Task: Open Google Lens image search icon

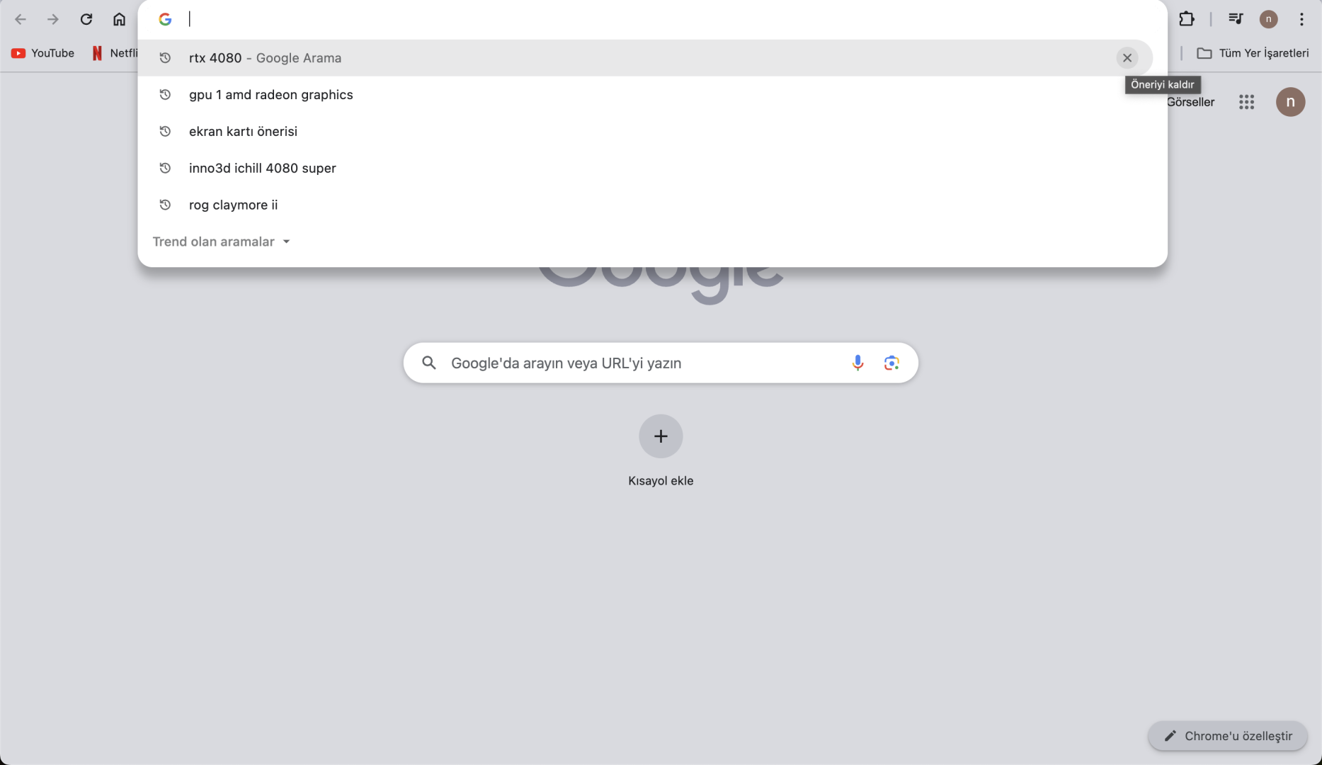Action: [x=891, y=363]
